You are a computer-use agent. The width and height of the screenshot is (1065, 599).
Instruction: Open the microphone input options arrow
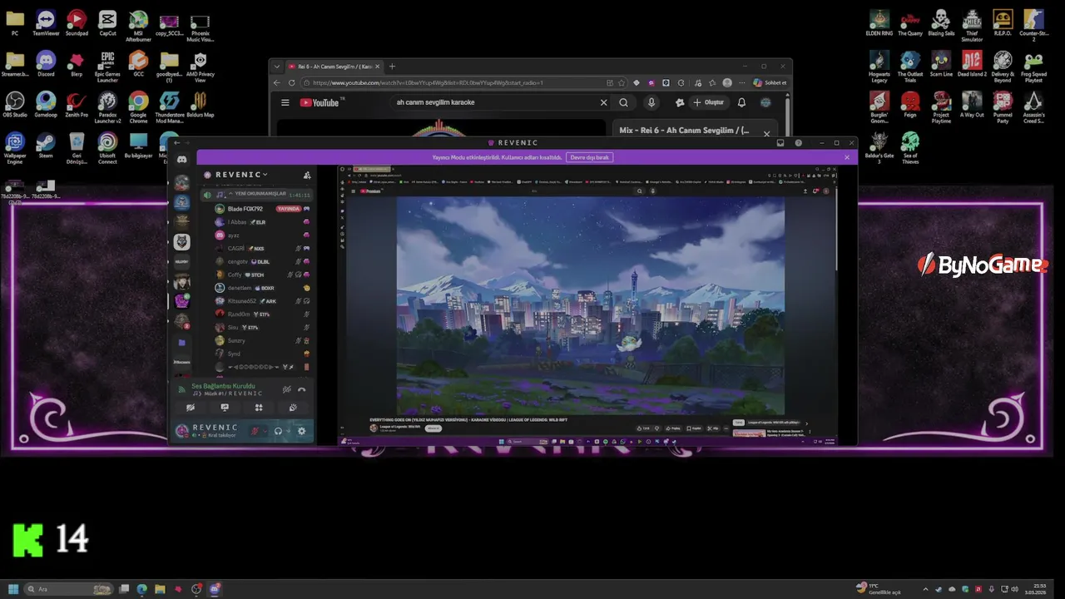[265, 431]
